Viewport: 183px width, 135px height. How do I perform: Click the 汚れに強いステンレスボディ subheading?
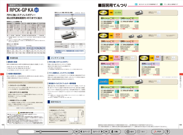pyautogui.click(x=59, y=62)
